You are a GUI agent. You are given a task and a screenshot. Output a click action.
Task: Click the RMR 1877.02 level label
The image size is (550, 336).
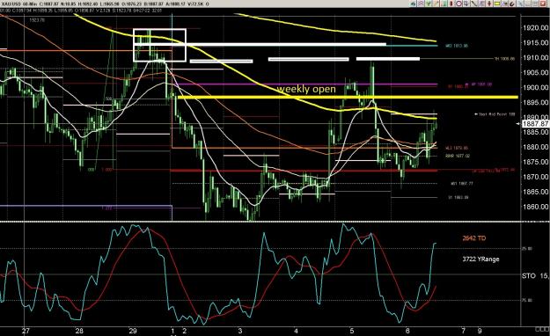click(458, 156)
